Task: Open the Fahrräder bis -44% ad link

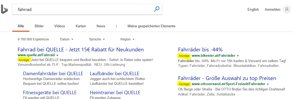Action: pos(200,49)
